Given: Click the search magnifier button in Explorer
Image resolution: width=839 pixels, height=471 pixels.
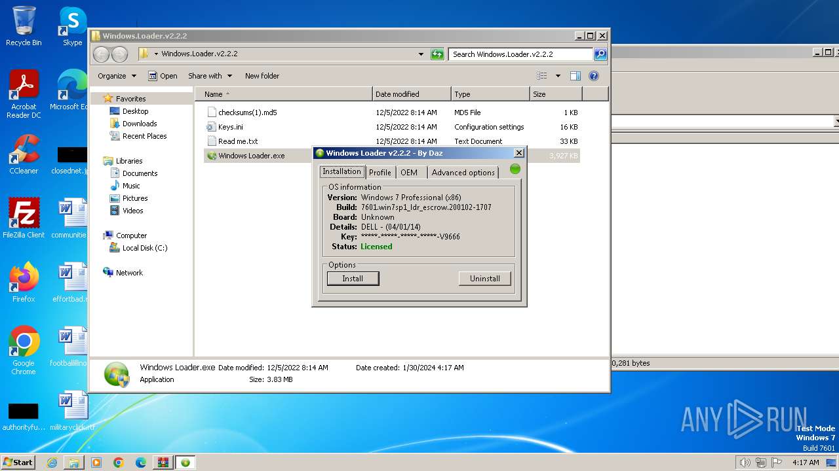Looking at the screenshot, I should [600, 54].
